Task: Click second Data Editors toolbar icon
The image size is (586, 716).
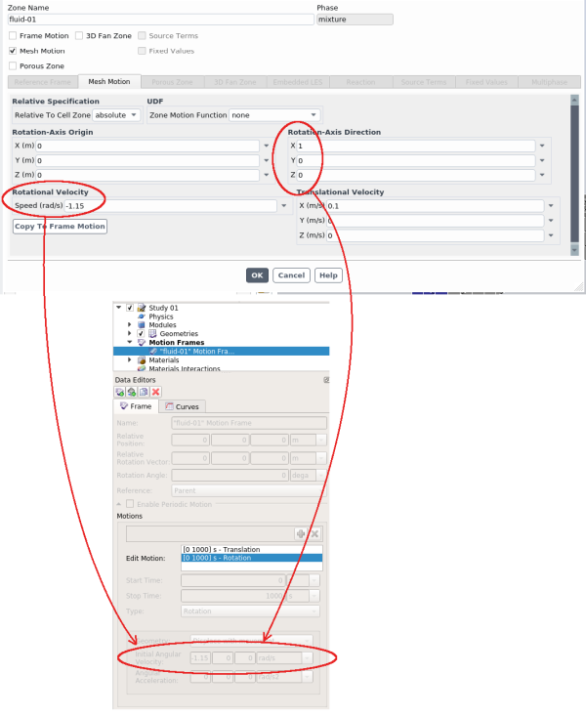Action: [132, 392]
